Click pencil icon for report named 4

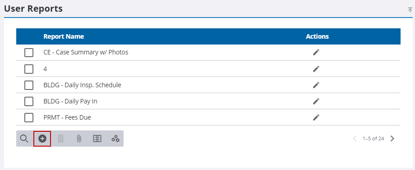(316, 69)
